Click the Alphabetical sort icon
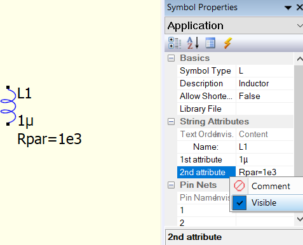 (193, 43)
